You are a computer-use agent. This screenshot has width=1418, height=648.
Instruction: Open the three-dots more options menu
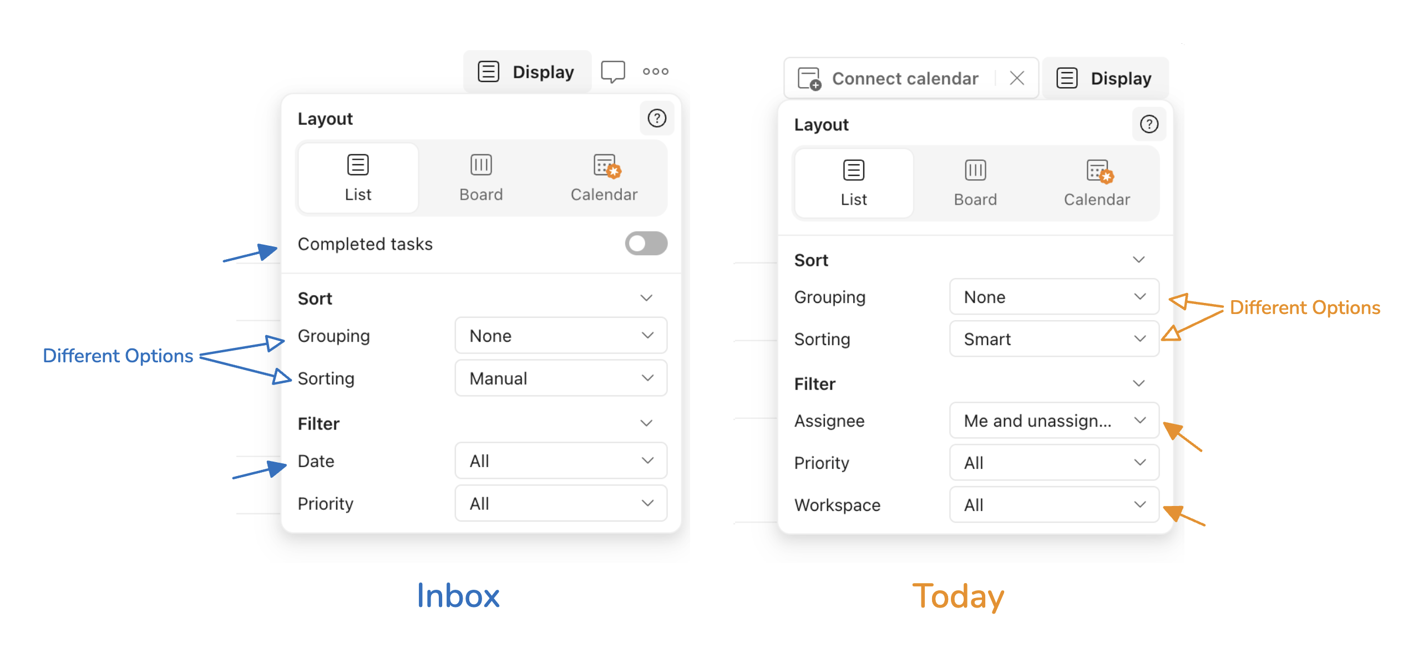point(655,72)
